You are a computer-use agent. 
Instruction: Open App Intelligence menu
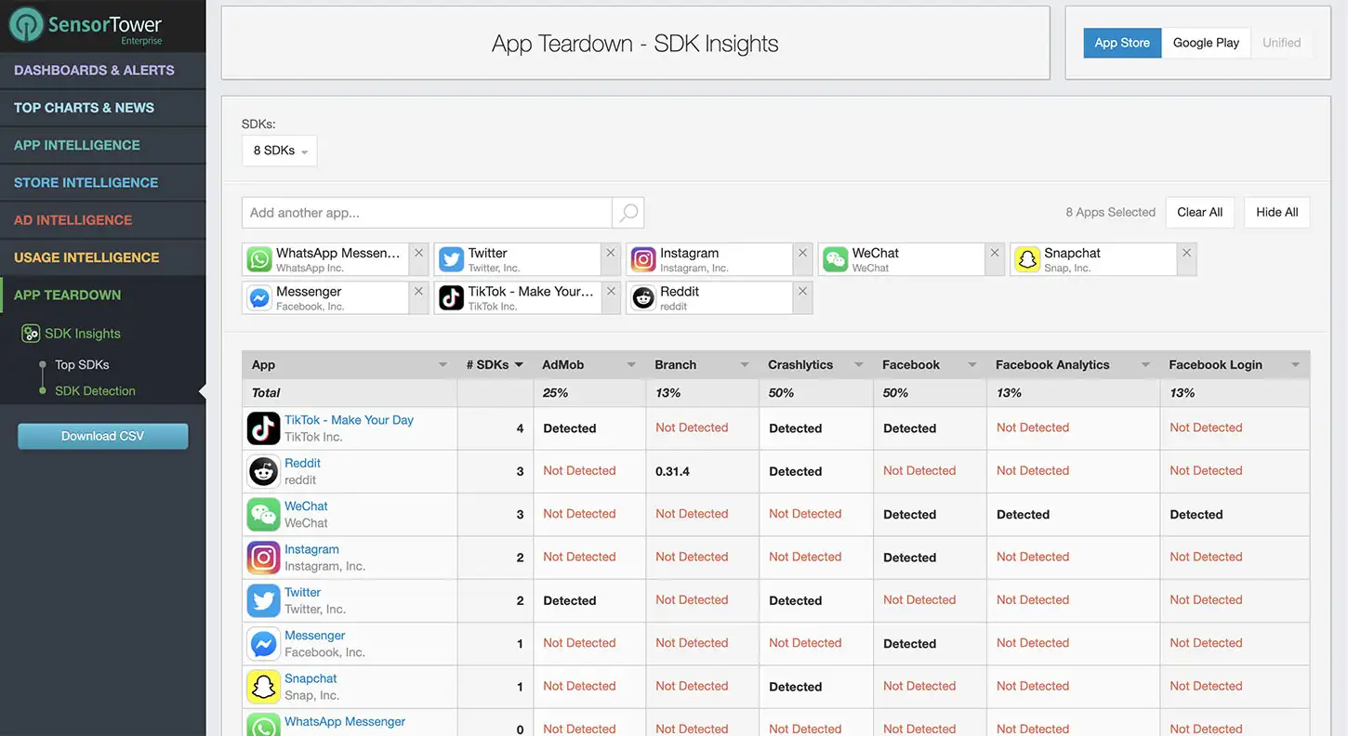[102, 145]
